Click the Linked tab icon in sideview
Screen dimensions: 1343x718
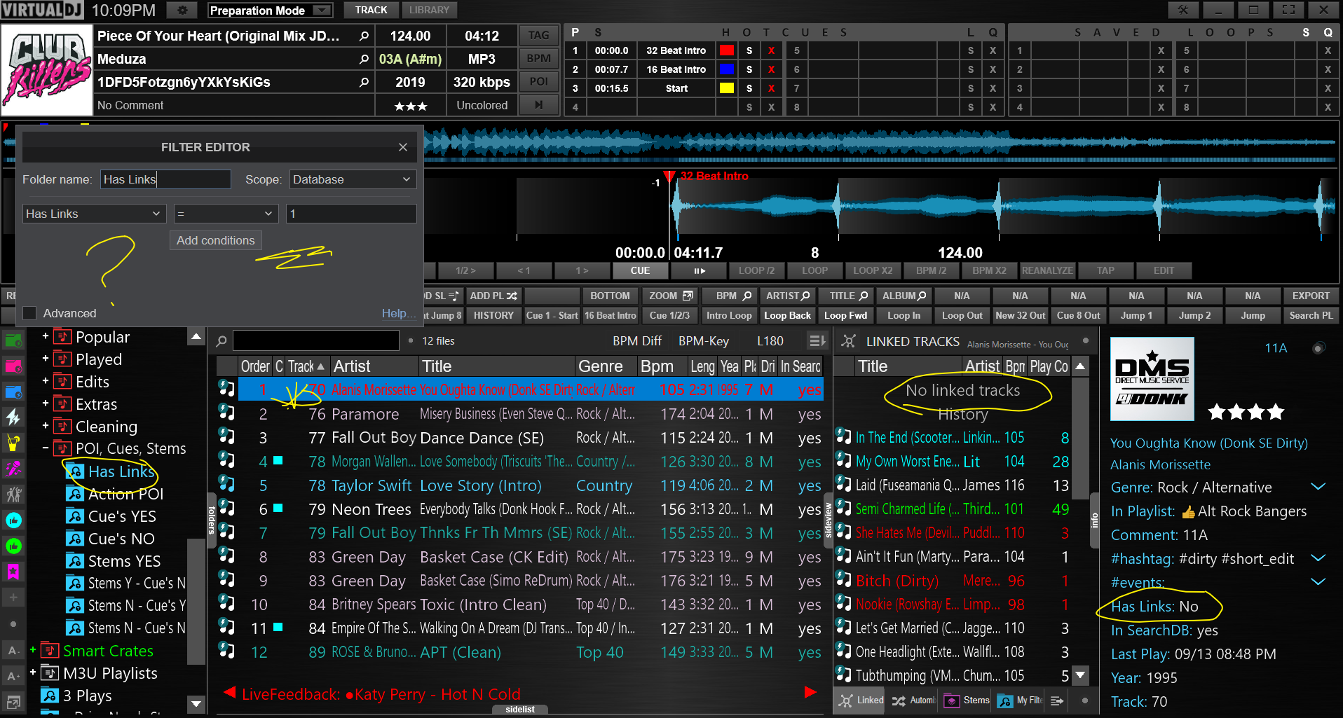click(x=847, y=700)
